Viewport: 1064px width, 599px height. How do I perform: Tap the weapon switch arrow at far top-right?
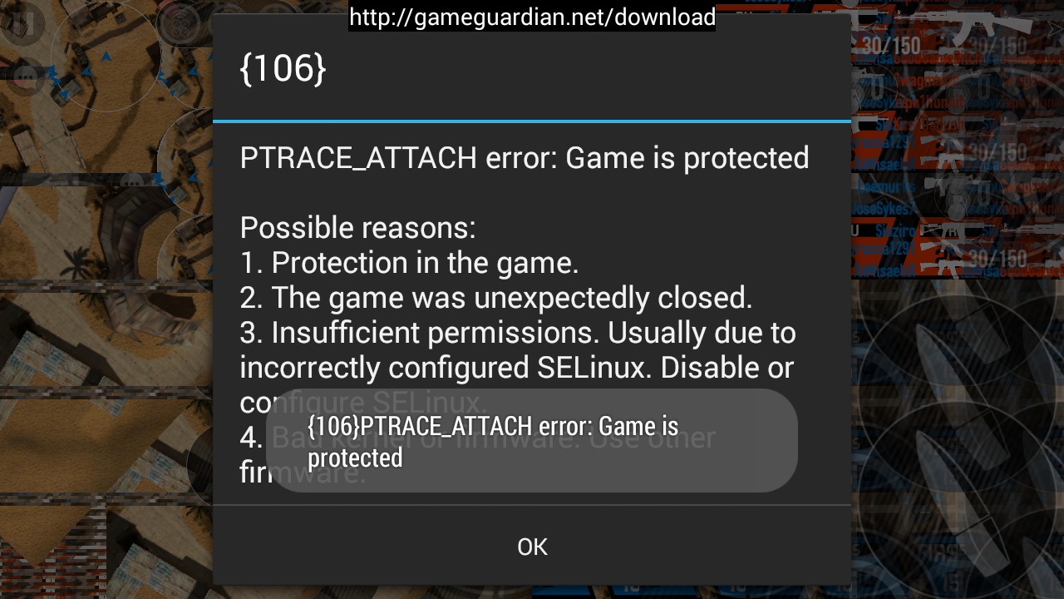point(1053,29)
